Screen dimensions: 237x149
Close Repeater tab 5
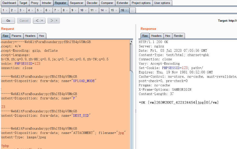pos(41,10)
